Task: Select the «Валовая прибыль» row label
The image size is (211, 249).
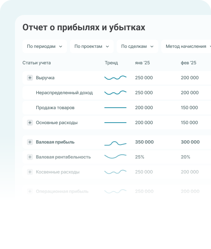Action: pyautogui.click(x=55, y=142)
